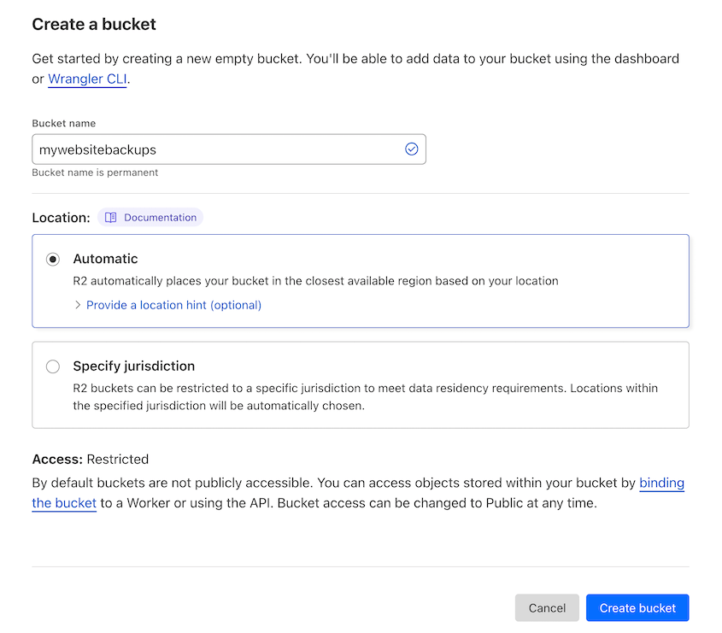Open the Documentation badge link
The image size is (722, 633).
pos(150,217)
